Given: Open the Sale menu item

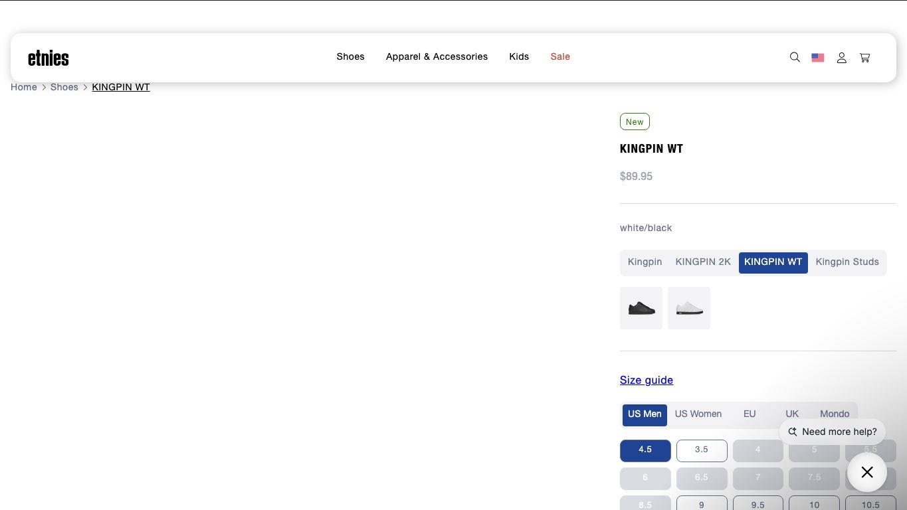Looking at the screenshot, I should 560,56.
